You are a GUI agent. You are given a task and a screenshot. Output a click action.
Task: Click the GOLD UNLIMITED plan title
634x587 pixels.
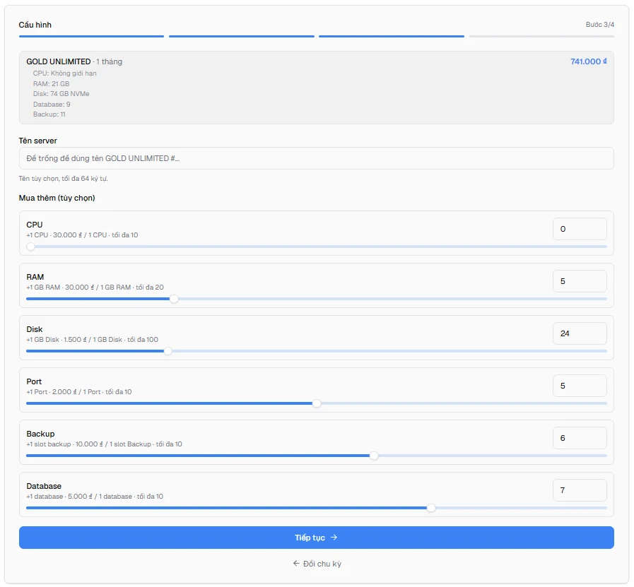[x=59, y=61]
